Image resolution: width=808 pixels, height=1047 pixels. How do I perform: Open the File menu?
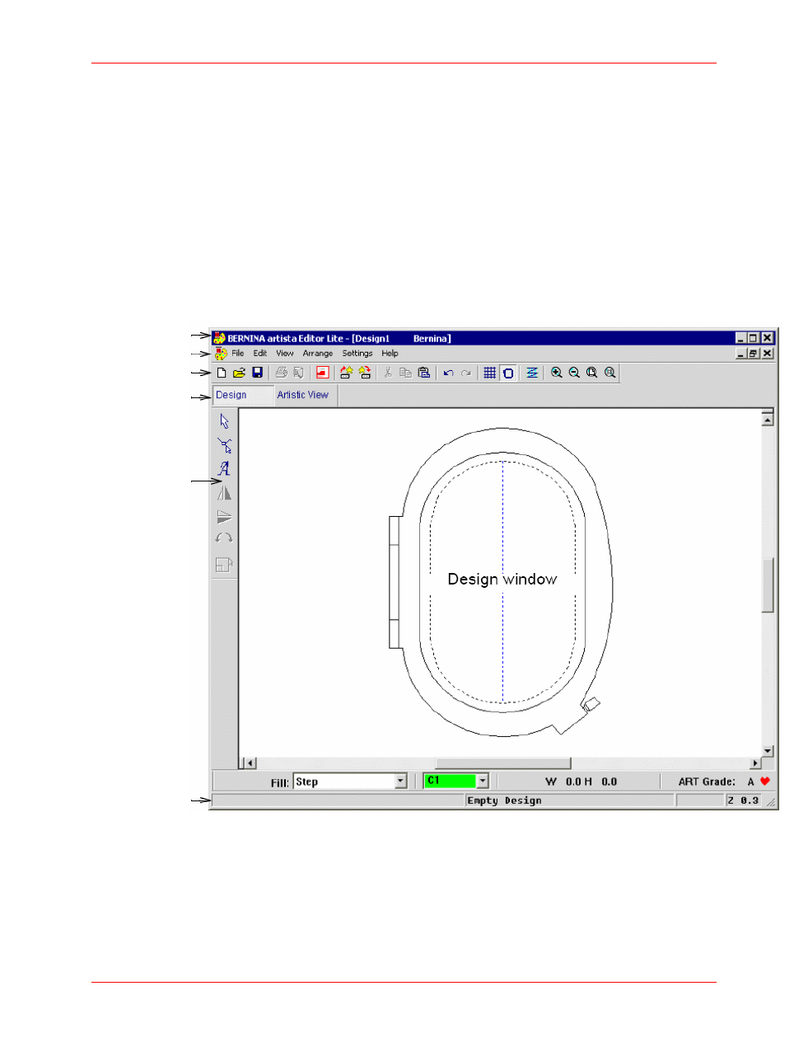tap(238, 353)
